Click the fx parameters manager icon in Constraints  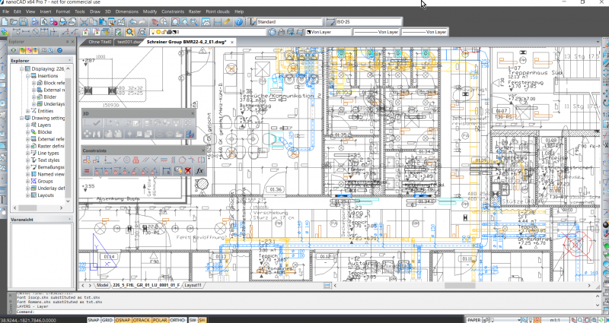click(199, 172)
